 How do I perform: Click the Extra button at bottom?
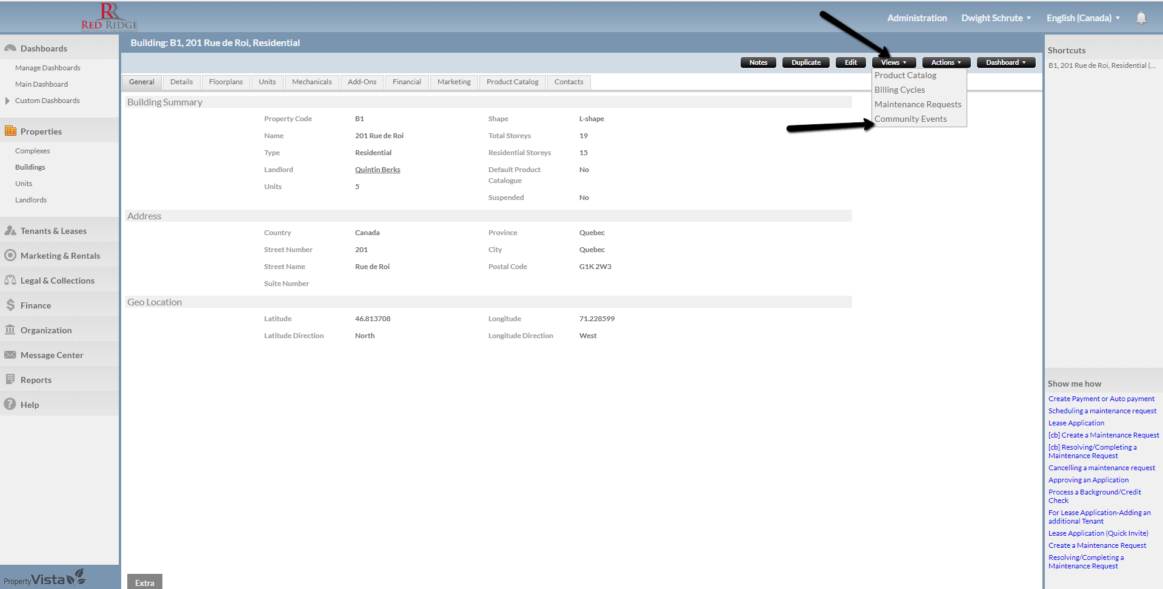[145, 582]
